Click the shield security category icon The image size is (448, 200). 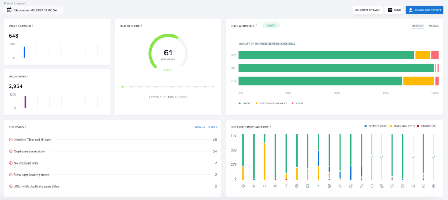[372, 186]
